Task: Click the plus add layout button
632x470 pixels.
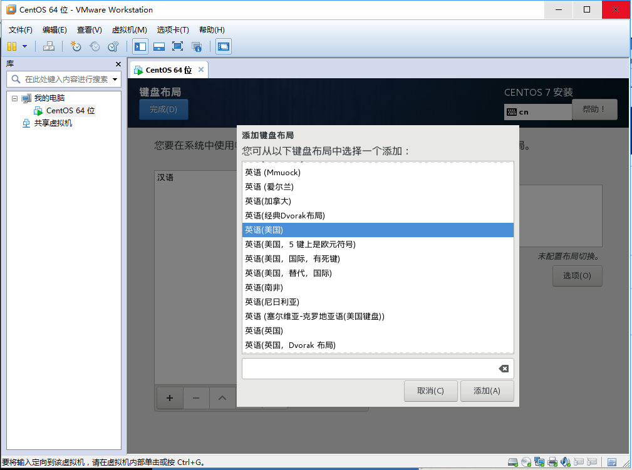Action: tap(170, 398)
